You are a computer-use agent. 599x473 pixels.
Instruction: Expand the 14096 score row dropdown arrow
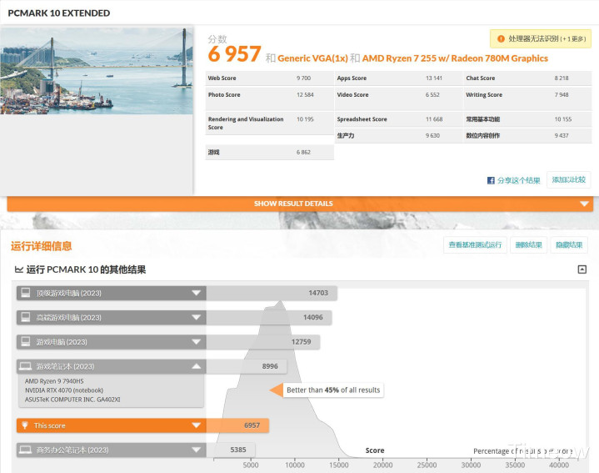(x=197, y=318)
